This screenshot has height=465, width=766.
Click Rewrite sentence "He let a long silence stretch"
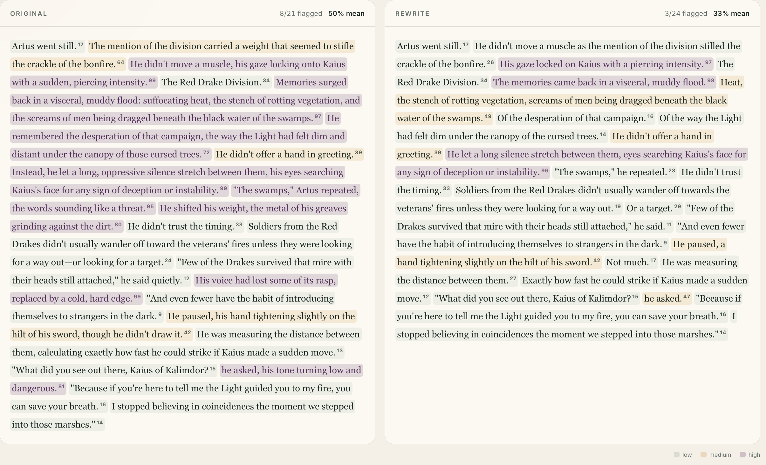tap(597, 155)
